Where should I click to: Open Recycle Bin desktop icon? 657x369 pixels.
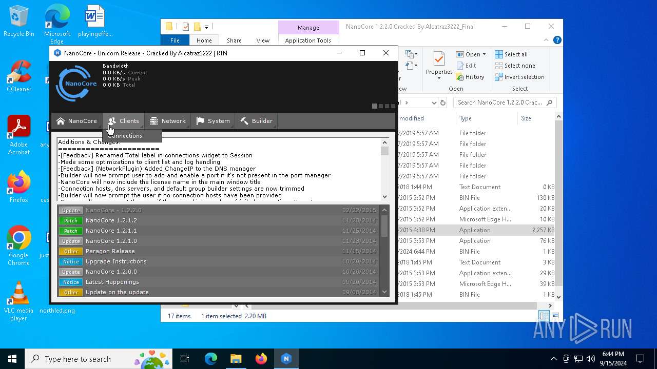19,22
